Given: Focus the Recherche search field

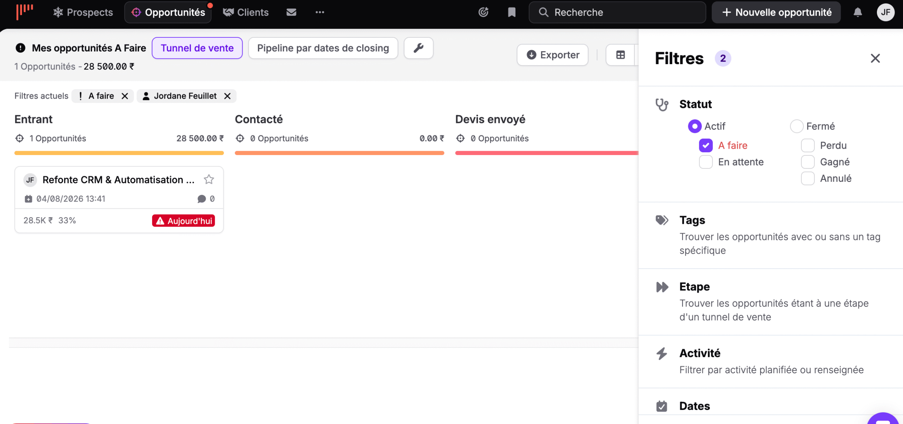Looking at the screenshot, I should point(617,12).
